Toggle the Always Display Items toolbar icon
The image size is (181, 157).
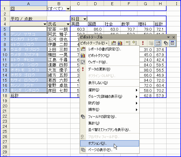click(x=158, y=43)
